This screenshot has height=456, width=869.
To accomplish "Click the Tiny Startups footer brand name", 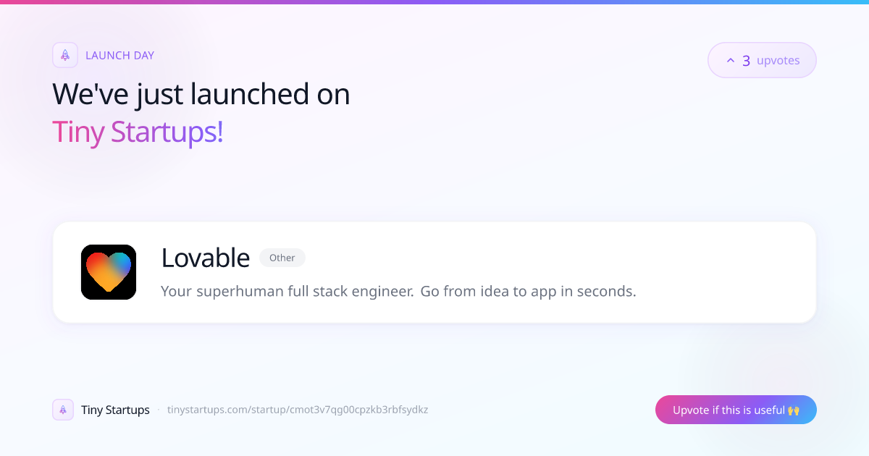I will point(115,410).
